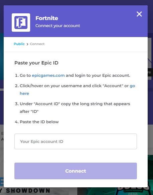Click the dark tag at the right edge
This screenshot has width=153, height=195.
tap(150, 72)
